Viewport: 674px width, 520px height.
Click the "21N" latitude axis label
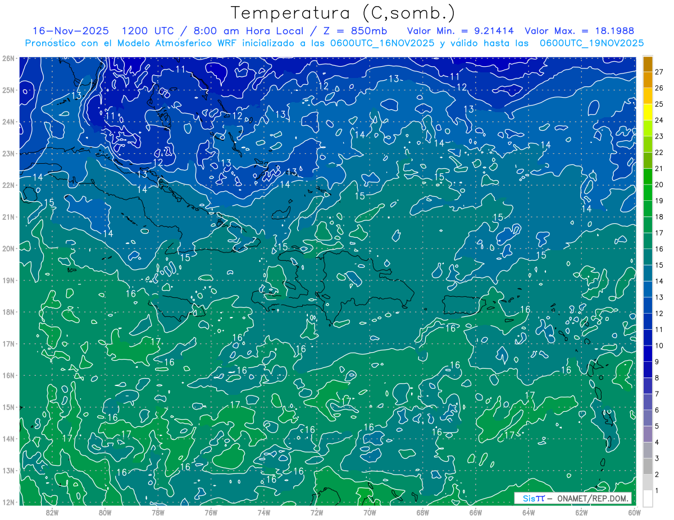8,217
